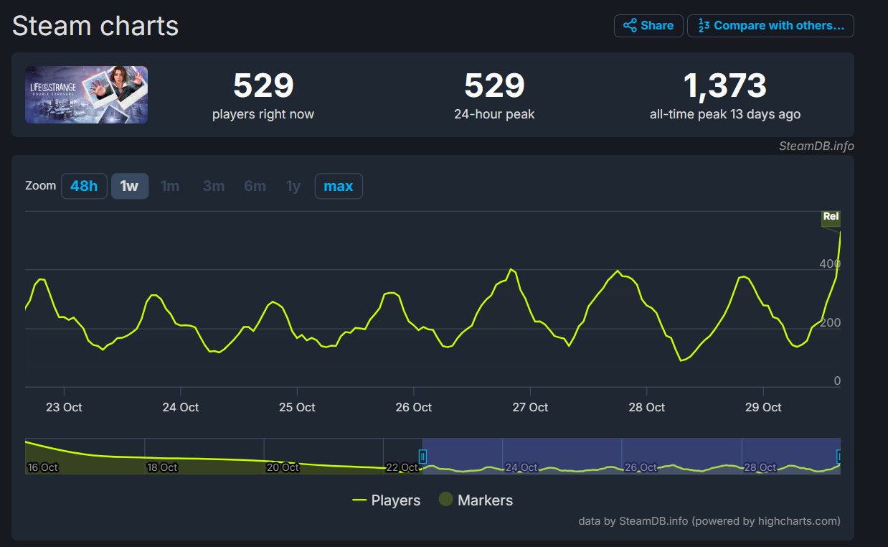
Task: Click the 29 Oct axis label
Action: [763, 407]
